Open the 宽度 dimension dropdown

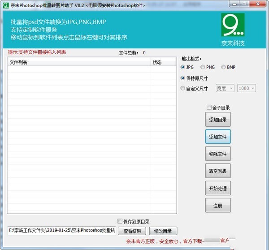[x=225, y=88]
